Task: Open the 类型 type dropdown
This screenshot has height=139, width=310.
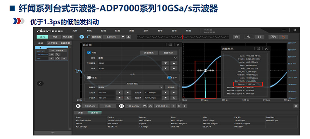Action: (138, 58)
